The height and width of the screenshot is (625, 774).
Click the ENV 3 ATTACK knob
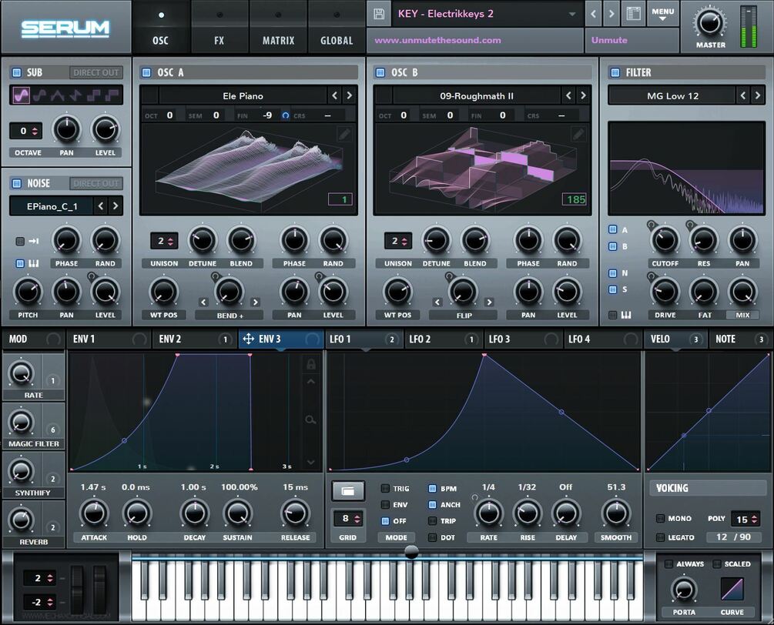click(x=94, y=513)
